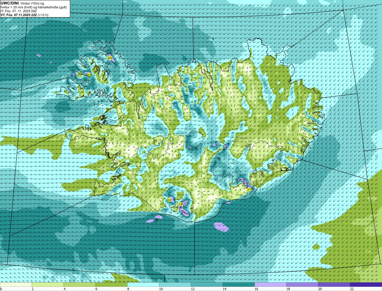Click the yellow gust marker 28 in Westfjords
The width and height of the screenshot is (382, 291).
(x=110, y=58)
